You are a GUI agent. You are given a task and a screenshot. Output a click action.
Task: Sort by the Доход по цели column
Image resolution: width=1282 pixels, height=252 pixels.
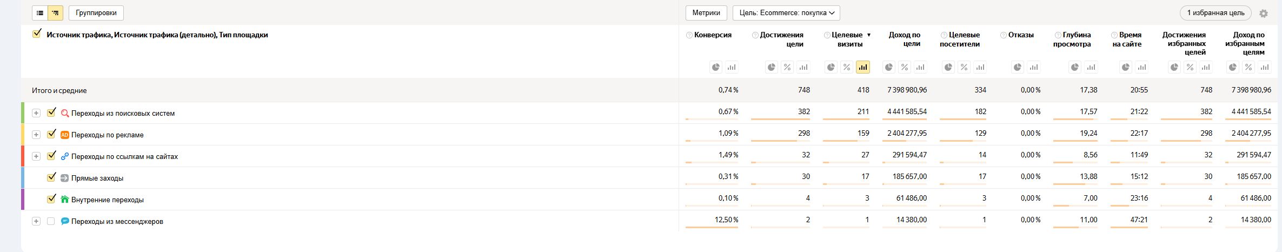point(905,39)
